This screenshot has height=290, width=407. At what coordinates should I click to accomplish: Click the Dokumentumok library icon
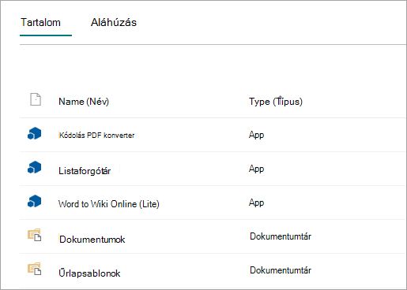35,235
